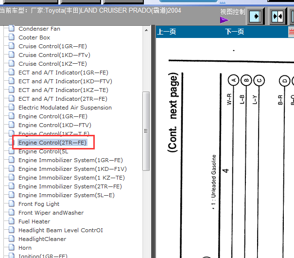Open Engine Immobilizer System(5L—E)
The image size is (294, 258).
67,195
